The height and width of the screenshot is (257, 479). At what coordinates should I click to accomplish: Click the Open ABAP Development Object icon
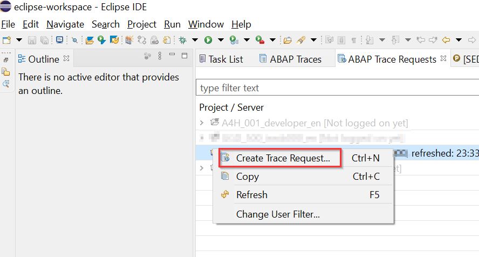tap(90, 40)
